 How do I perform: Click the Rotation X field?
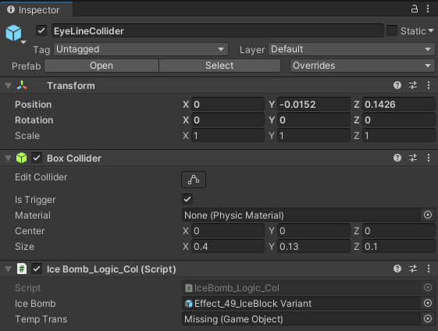pyautogui.click(x=228, y=120)
